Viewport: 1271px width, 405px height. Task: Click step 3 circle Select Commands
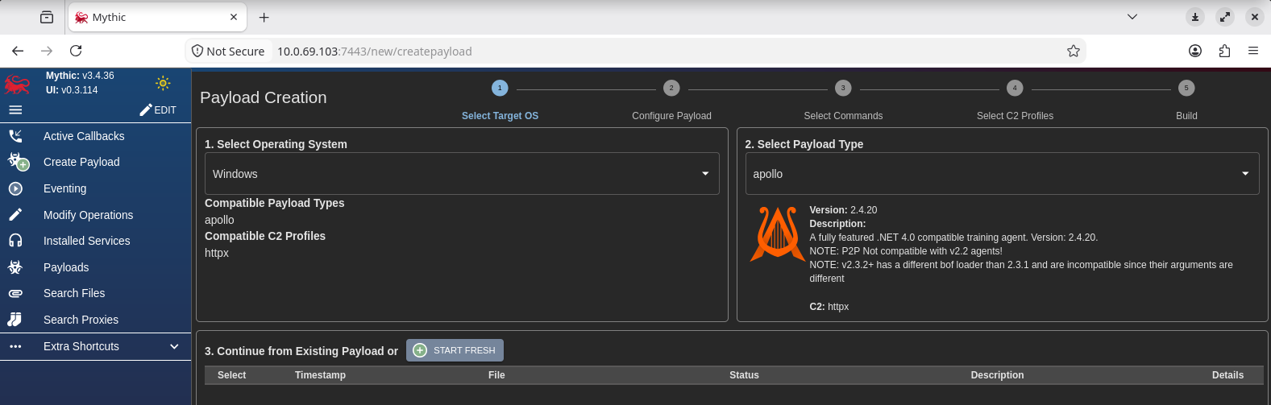(x=843, y=88)
